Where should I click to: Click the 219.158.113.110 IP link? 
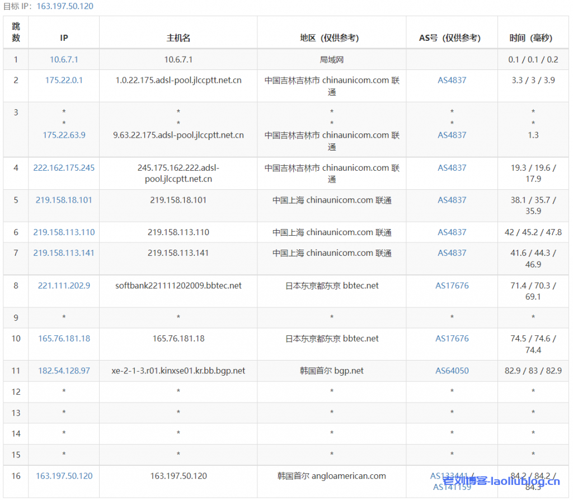click(x=64, y=232)
